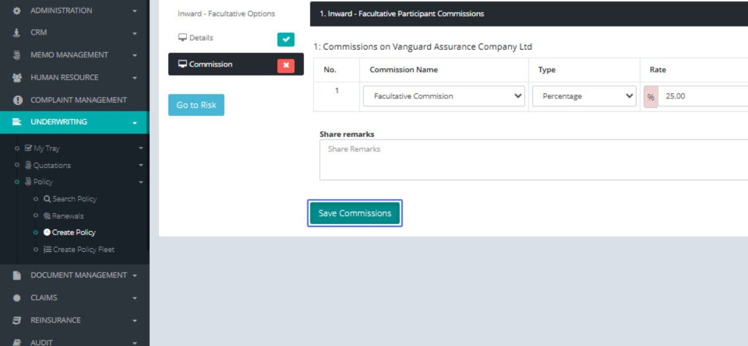Click the green checkmark badge beside Details
The image size is (748, 346).
285,39
